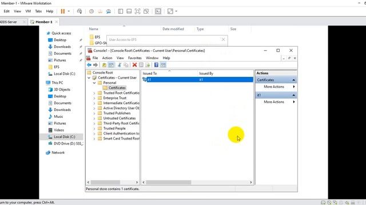Open the VM menu in VMware
The image size is (366, 205).
click(28, 11)
